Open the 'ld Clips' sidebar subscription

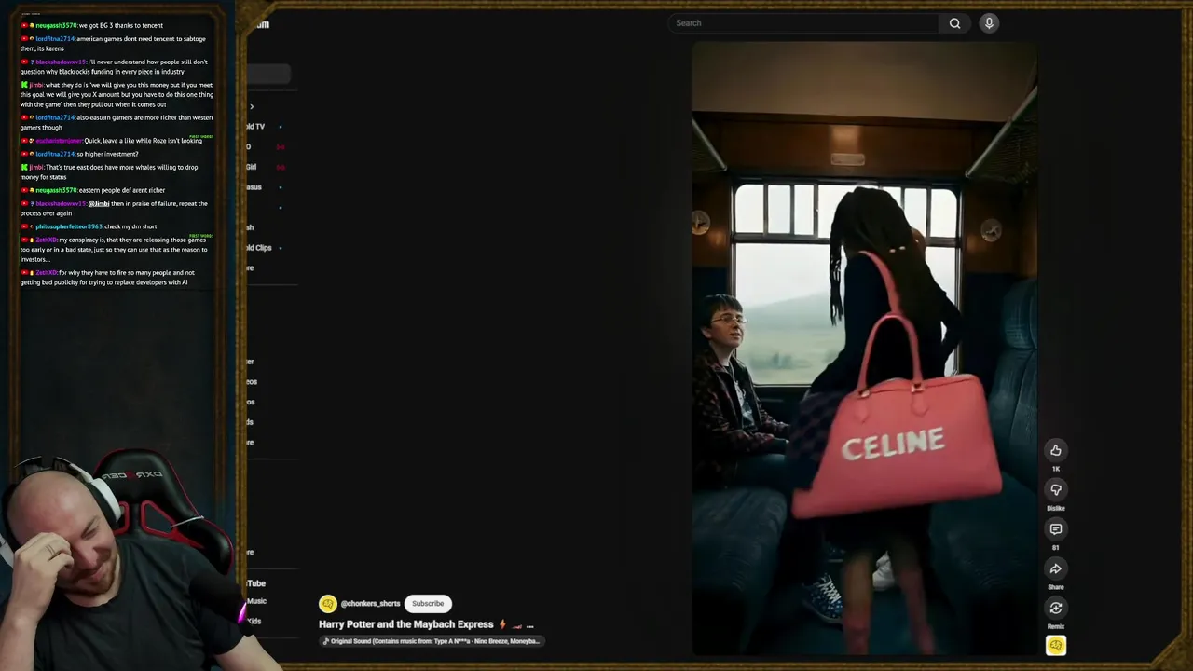258,248
